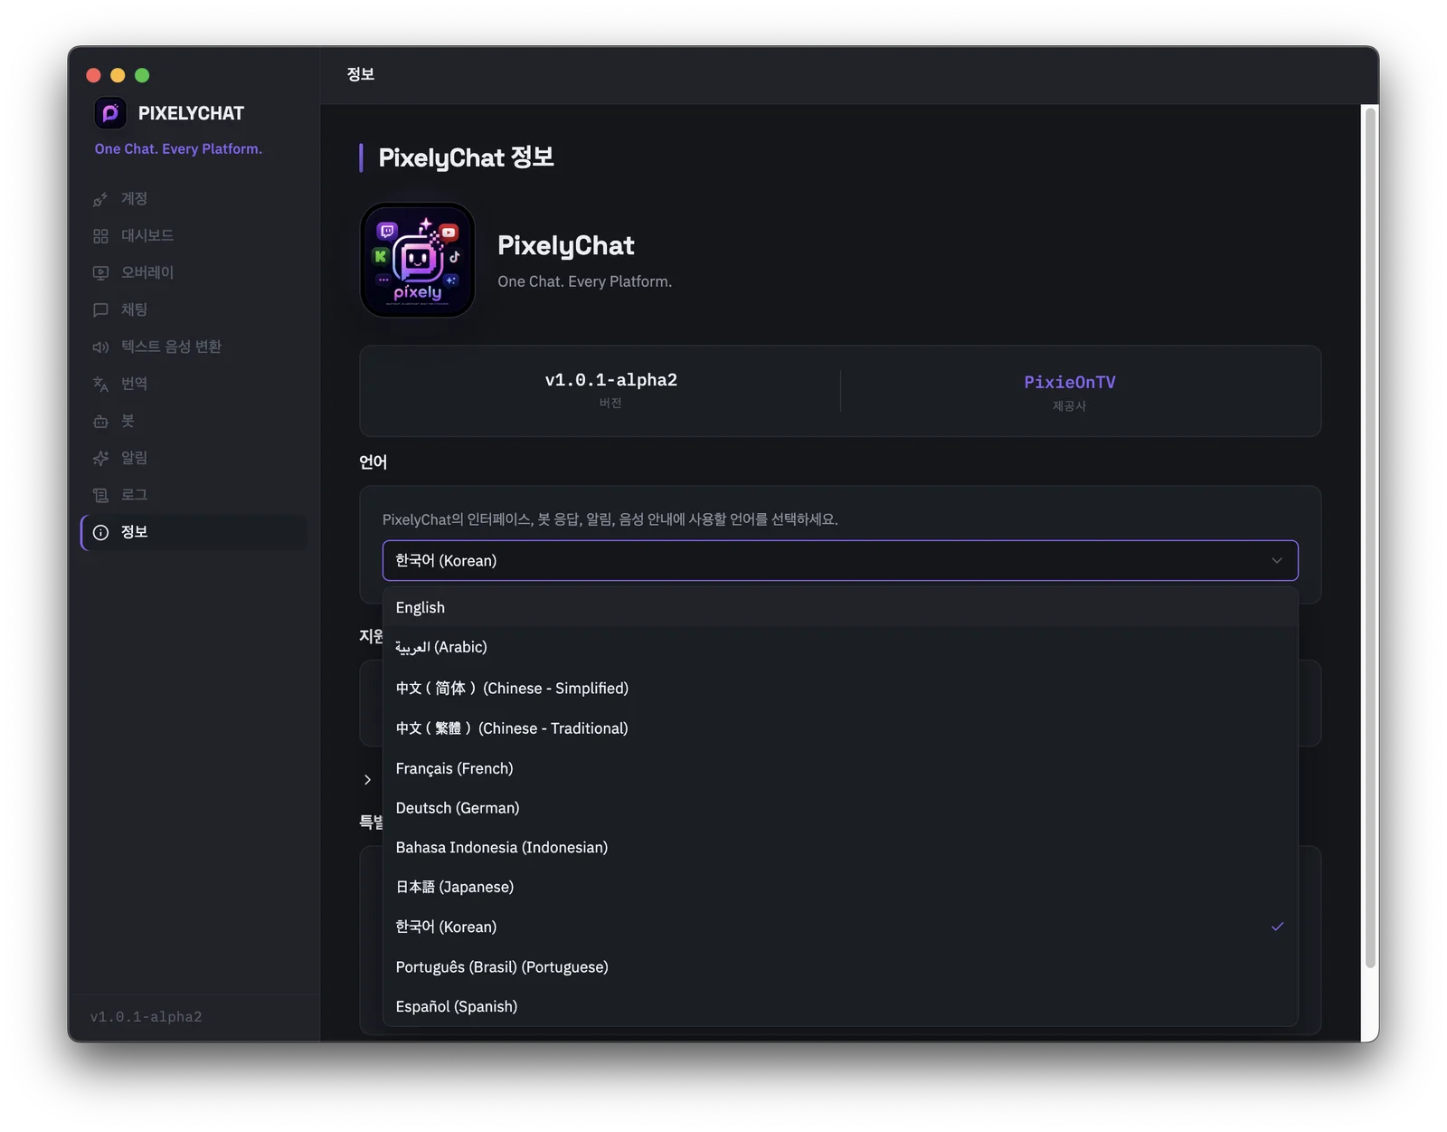Choose Chinese - Simplified language option
The height and width of the screenshot is (1132, 1447).
840,689
